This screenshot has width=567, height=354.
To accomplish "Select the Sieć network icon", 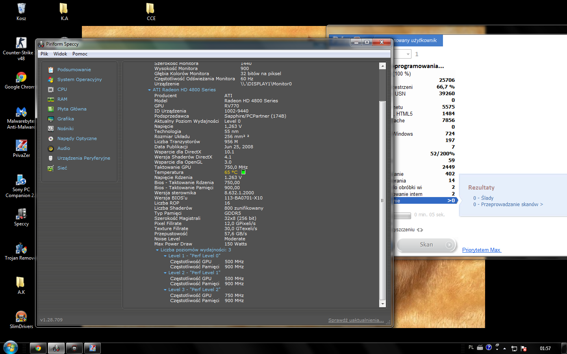I will 50,168.
